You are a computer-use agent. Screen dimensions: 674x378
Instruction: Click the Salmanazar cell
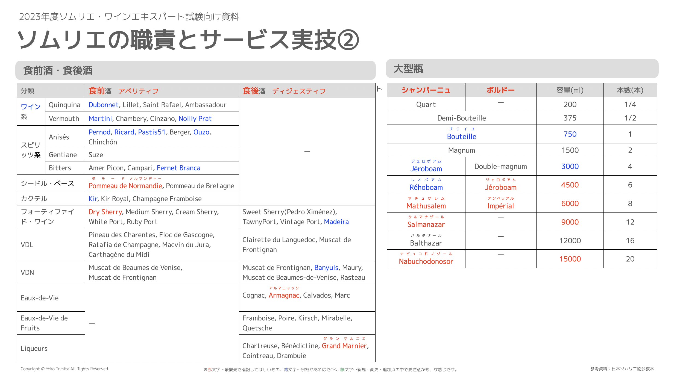tap(426, 222)
